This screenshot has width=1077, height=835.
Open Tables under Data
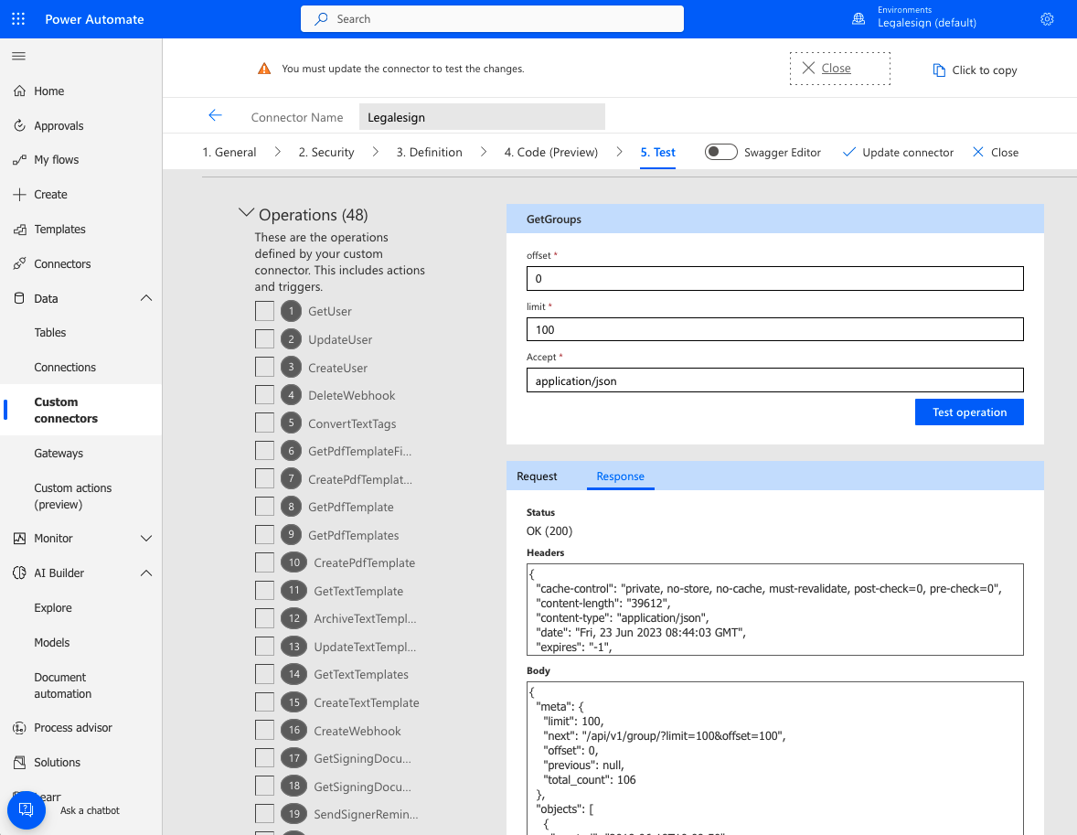[50, 333]
